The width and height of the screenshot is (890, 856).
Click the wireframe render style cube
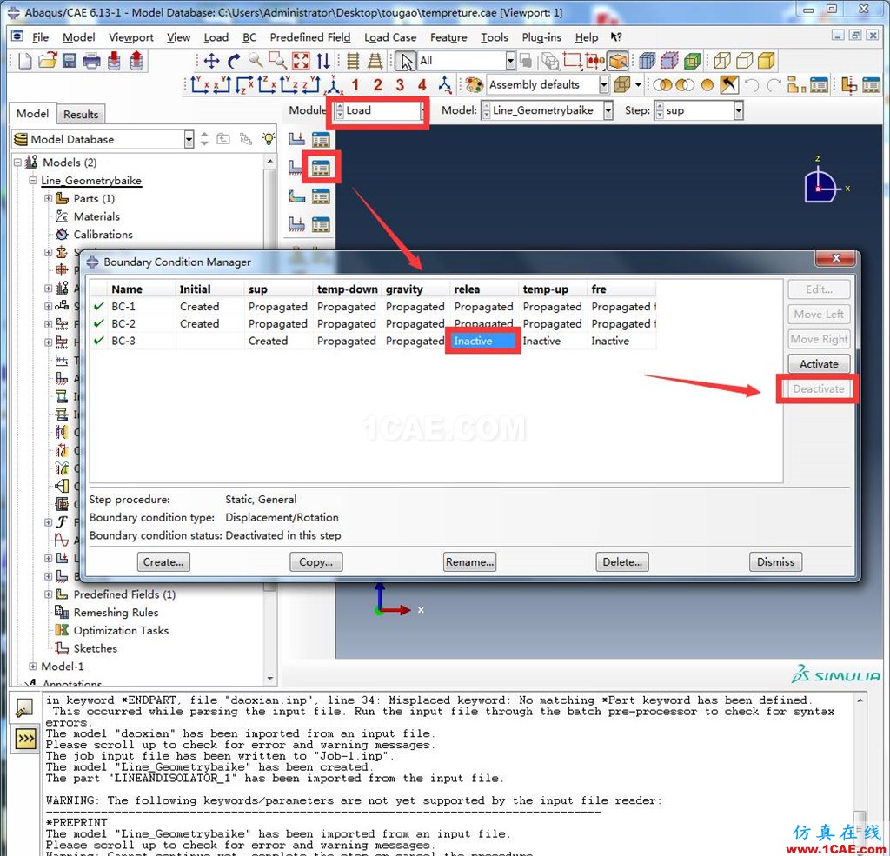click(x=722, y=60)
